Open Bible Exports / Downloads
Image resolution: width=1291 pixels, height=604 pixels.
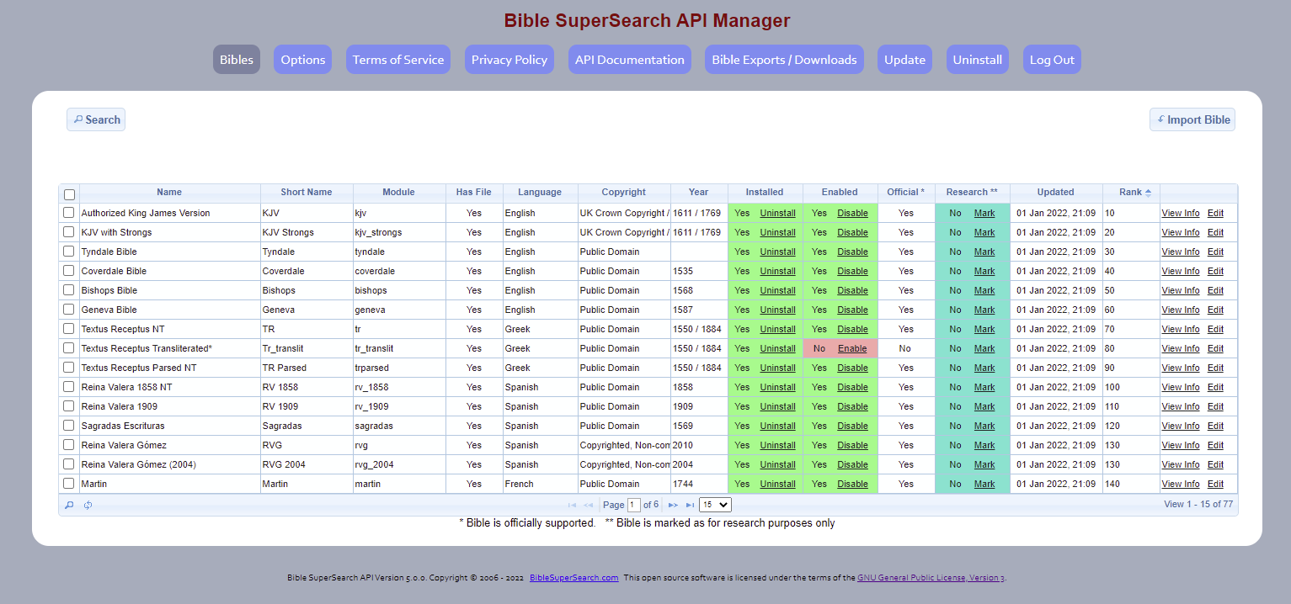tap(784, 60)
